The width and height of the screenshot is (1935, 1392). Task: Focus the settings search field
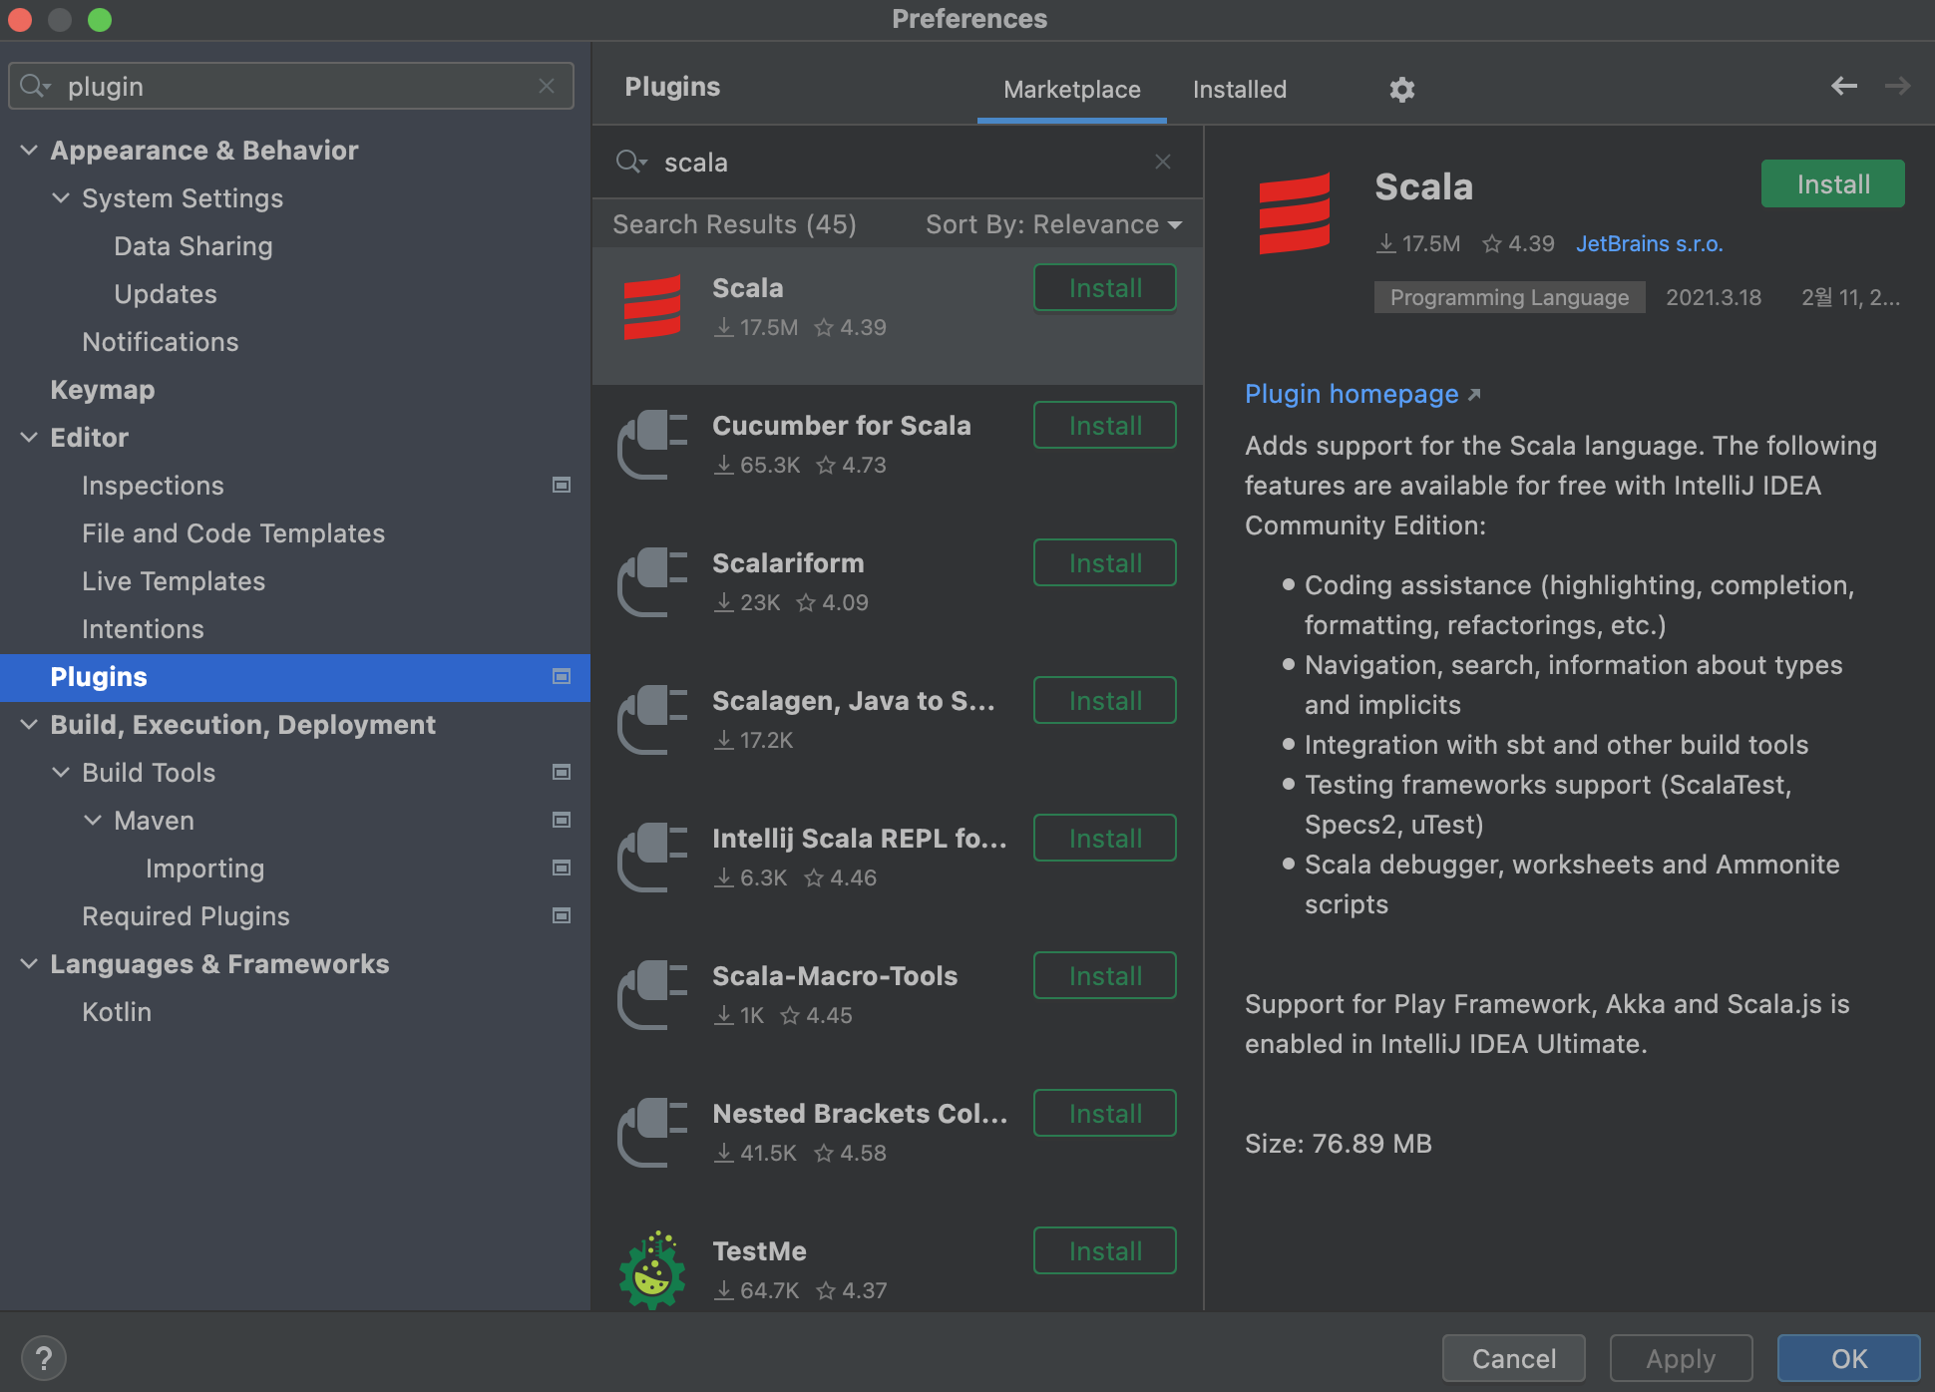291,86
